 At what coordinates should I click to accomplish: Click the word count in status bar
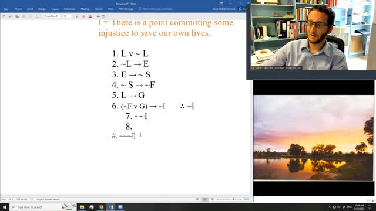tap(22, 199)
